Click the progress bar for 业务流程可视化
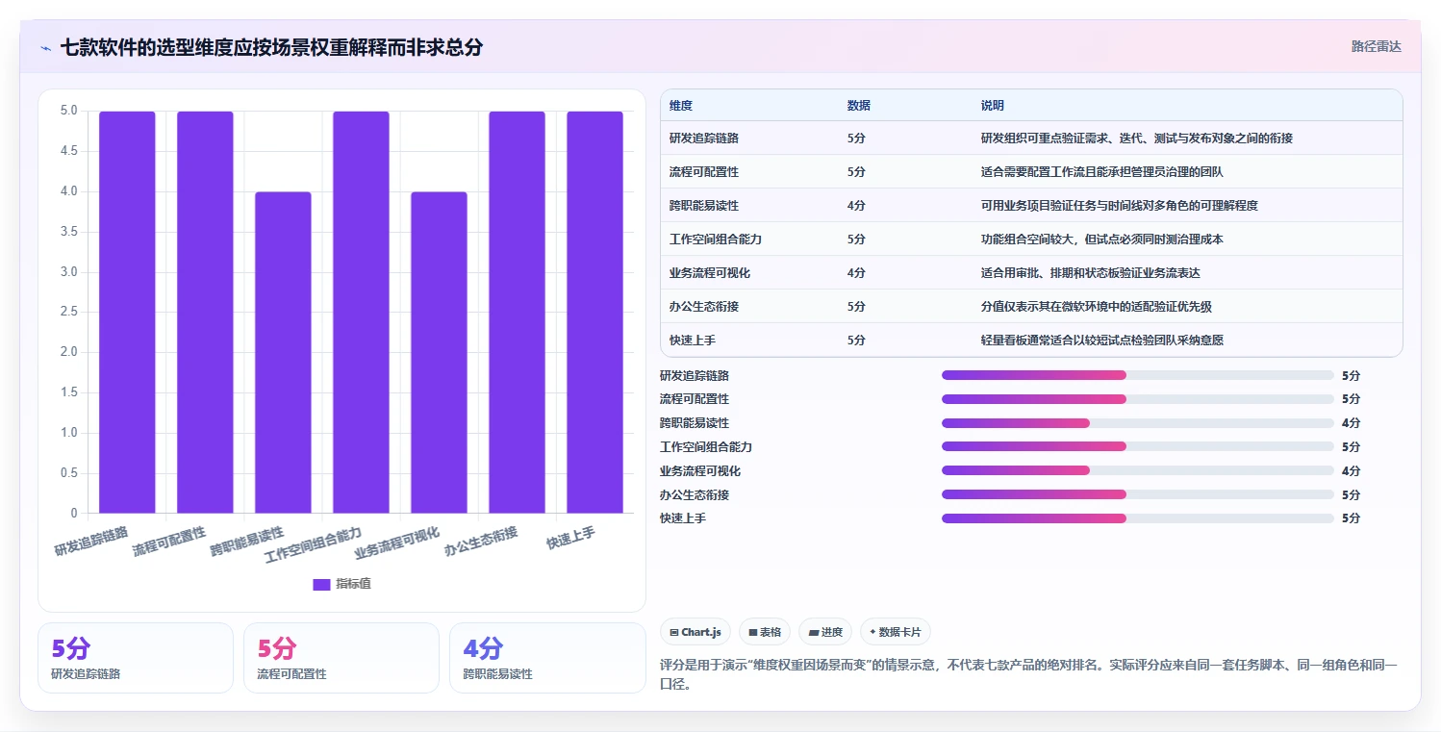Viewport: 1441px width, 732px height. (x=1137, y=470)
